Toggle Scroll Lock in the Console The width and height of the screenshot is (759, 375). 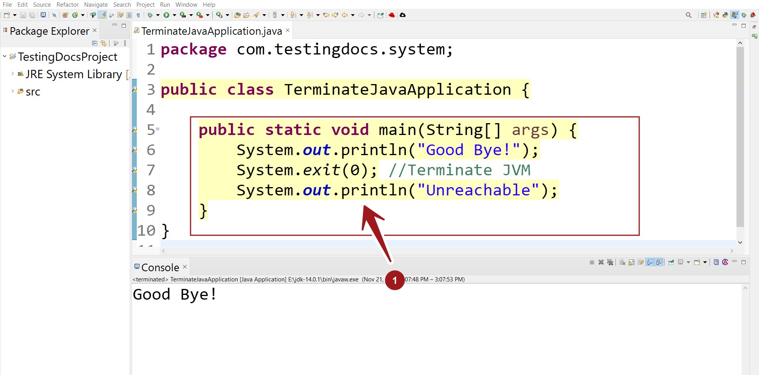tap(632, 262)
